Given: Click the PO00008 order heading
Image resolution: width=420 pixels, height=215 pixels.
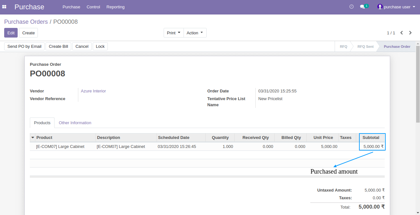Looking at the screenshot, I should pos(47,73).
